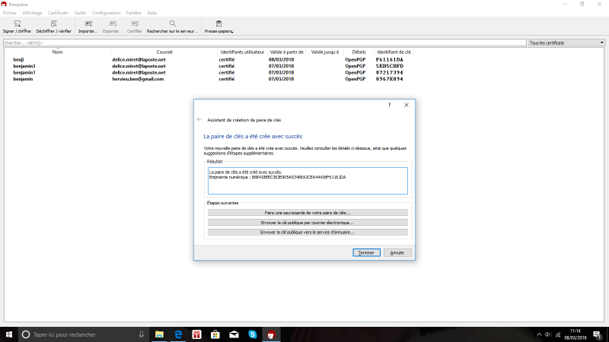The image size is (609, 342).
Task: Open Skype from the taskbar
Action: tap(251, 334)
